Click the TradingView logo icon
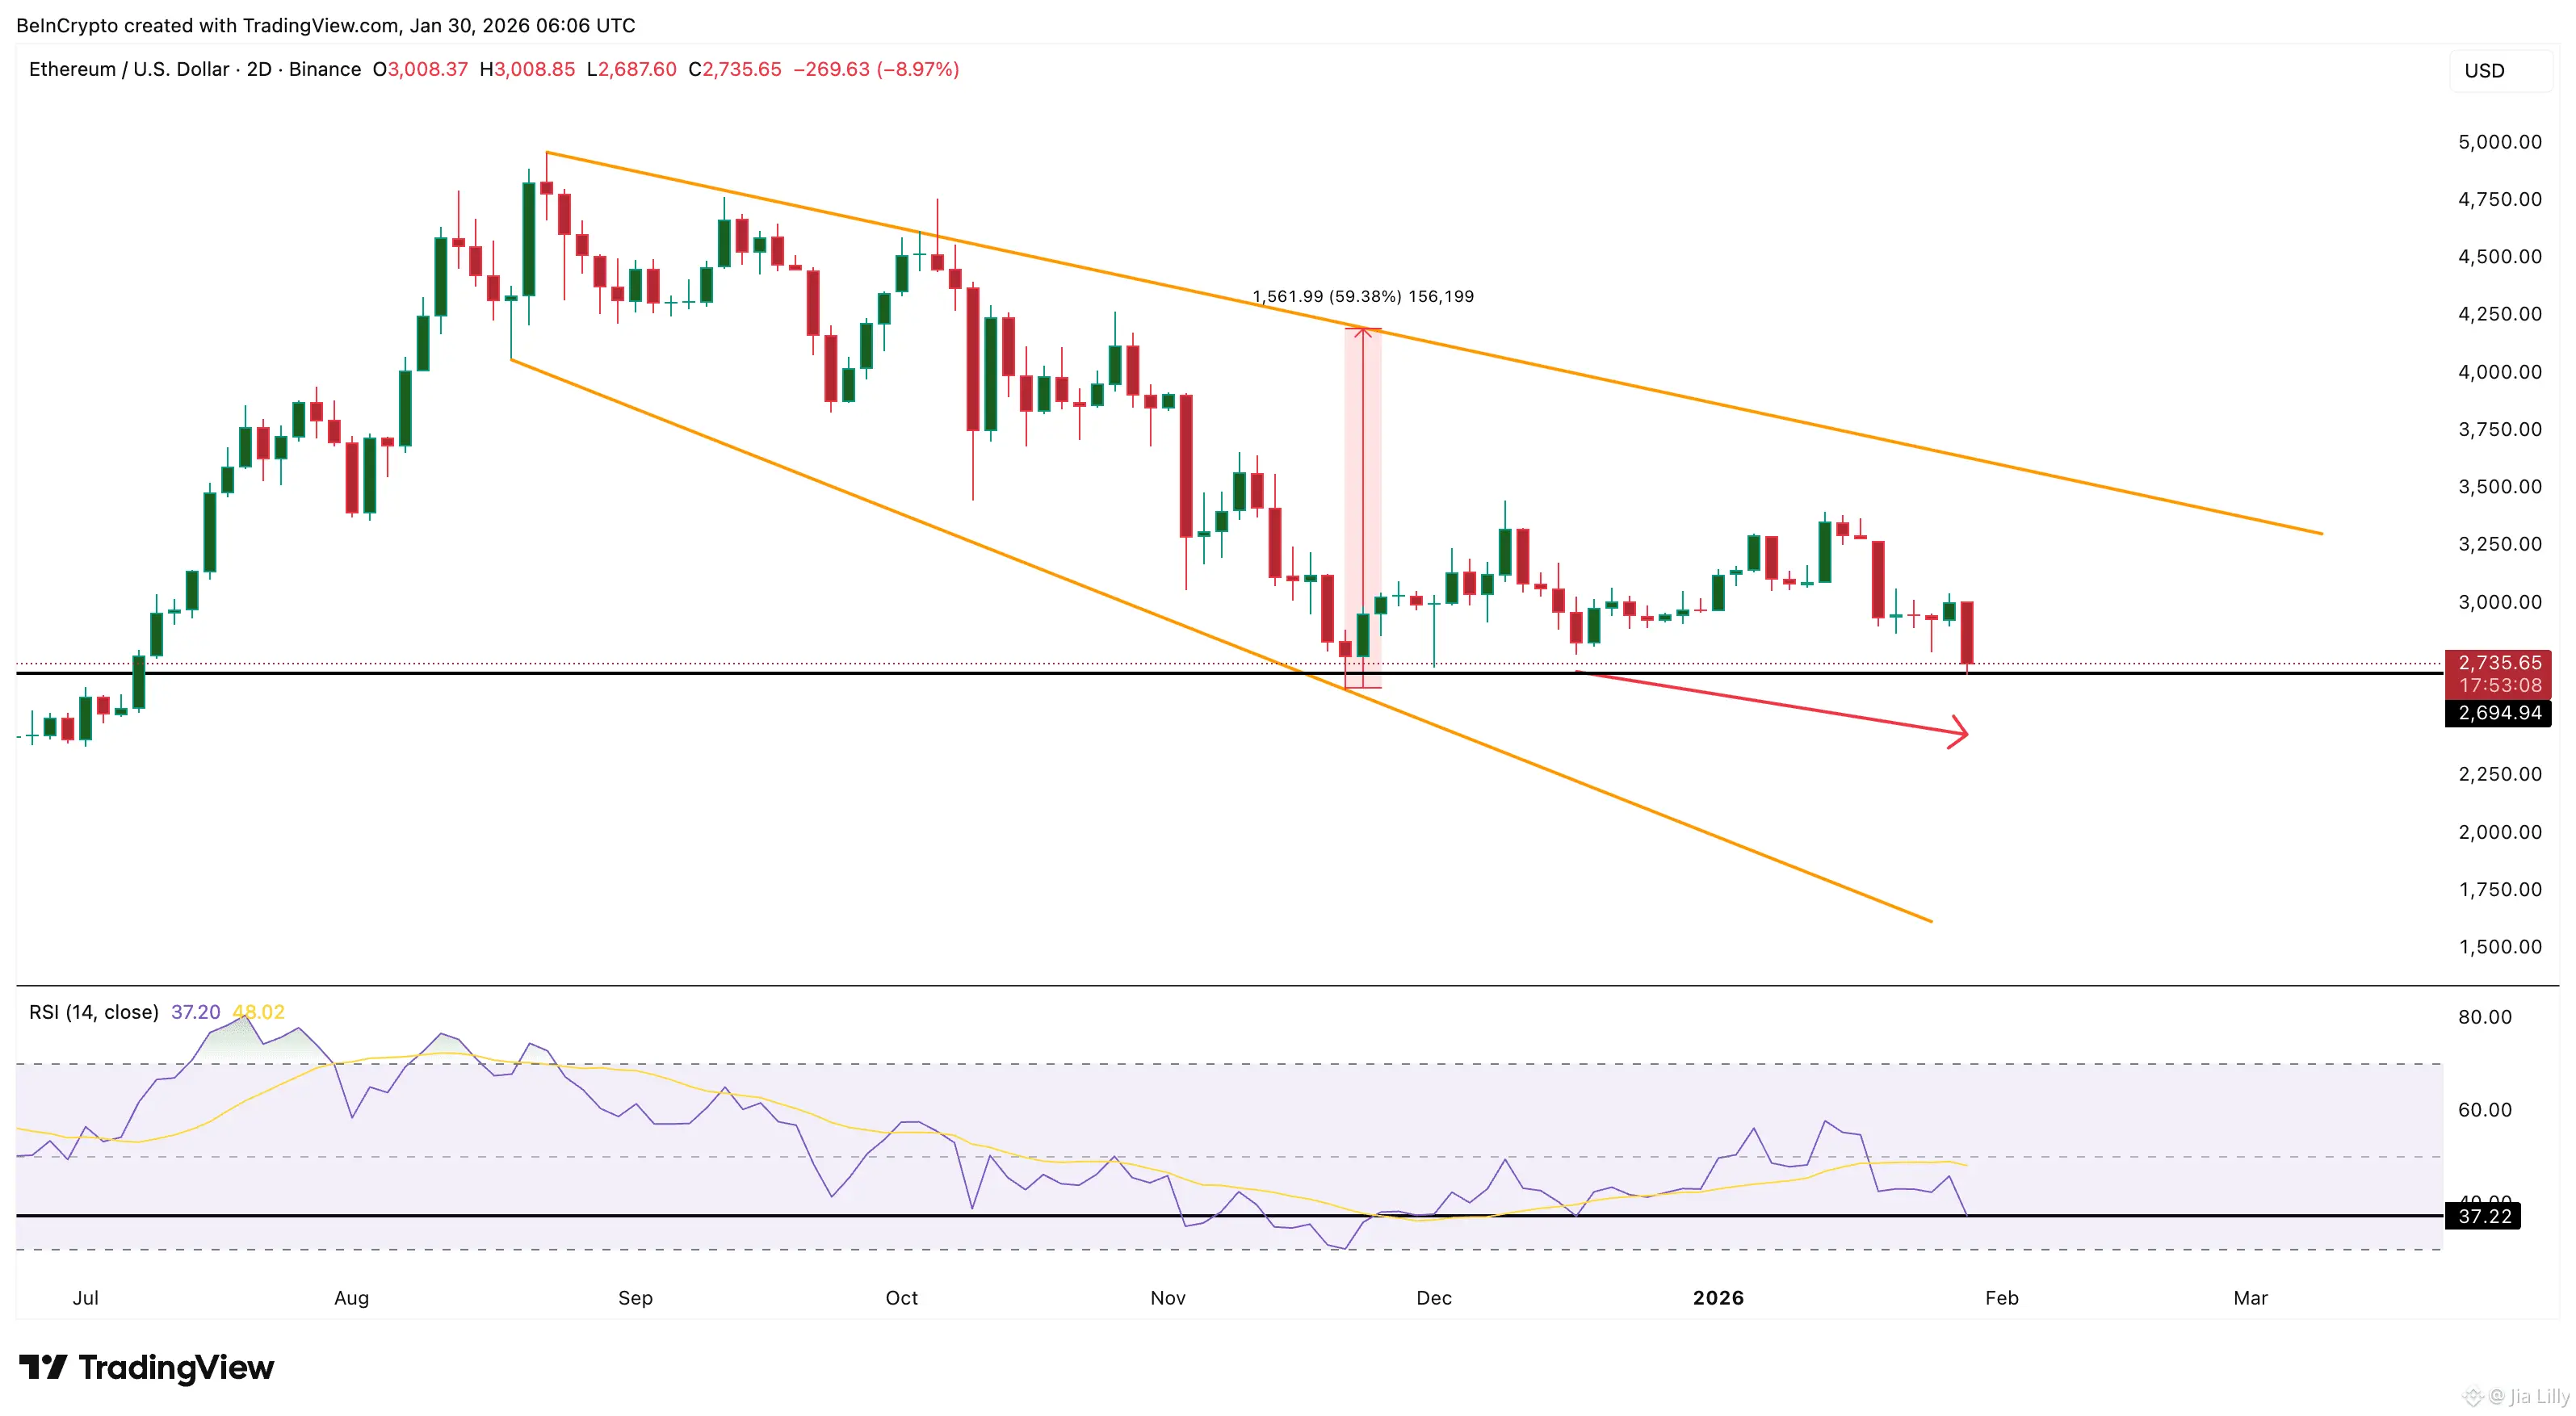Viewport: 2576px width, 1416px height. coord(43,1366)
